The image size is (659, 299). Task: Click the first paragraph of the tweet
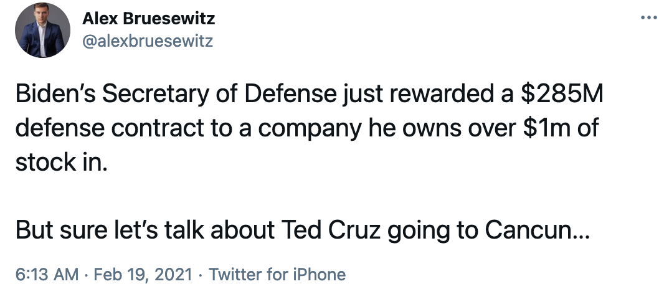tap(310, 128)
